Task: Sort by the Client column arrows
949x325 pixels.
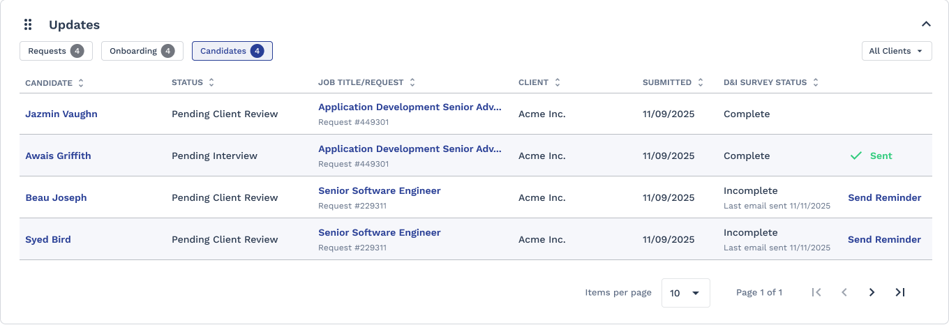Action: [x=558, y=82]
